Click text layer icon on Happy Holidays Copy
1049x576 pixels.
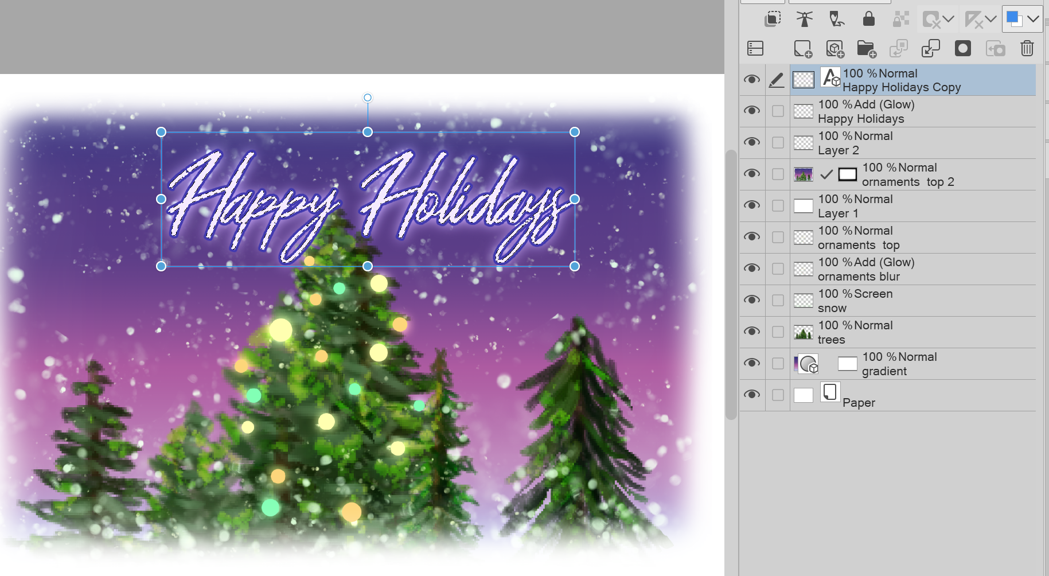point(830,77)
